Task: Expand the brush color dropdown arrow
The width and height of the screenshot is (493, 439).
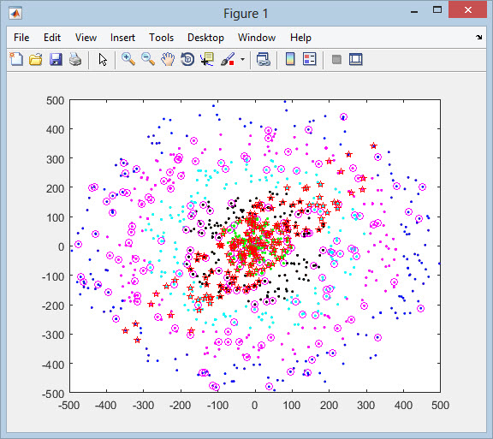Action: click(x=242, y=59)
